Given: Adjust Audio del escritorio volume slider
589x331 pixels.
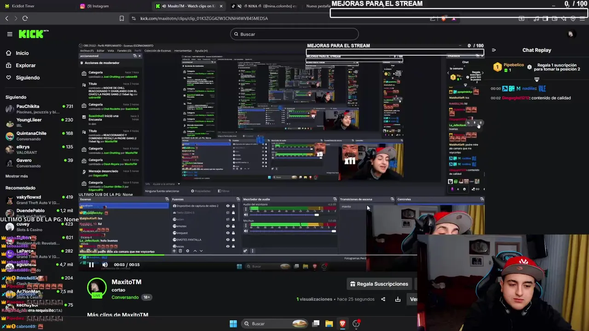Looking at the screenshot, I should 293,215.
